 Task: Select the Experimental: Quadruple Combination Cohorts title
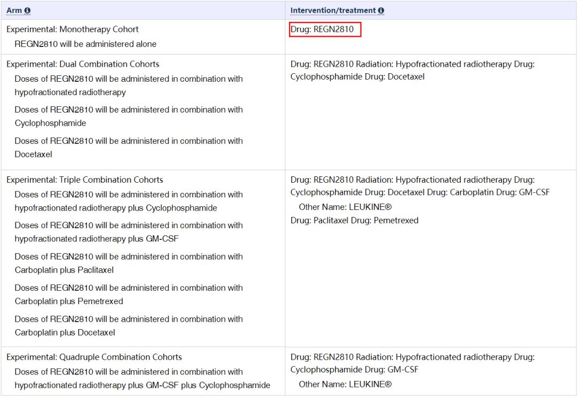[94, 357]
